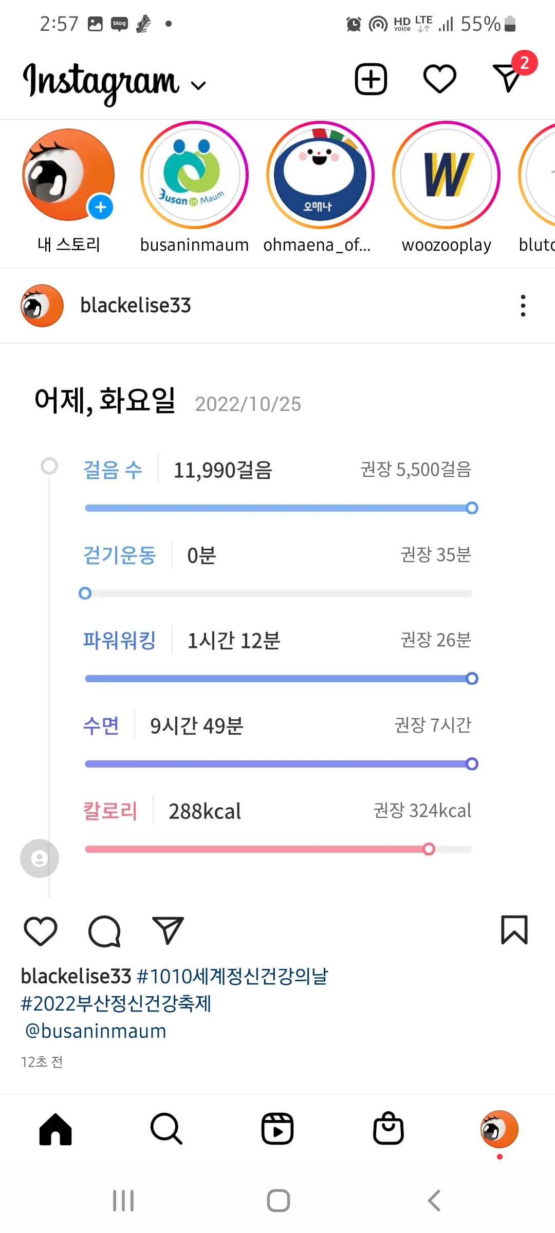Image resolution: width=555 pixels, height=1233 pixels.
Task: Open the activity heart notifications
Action: point(439,79)
